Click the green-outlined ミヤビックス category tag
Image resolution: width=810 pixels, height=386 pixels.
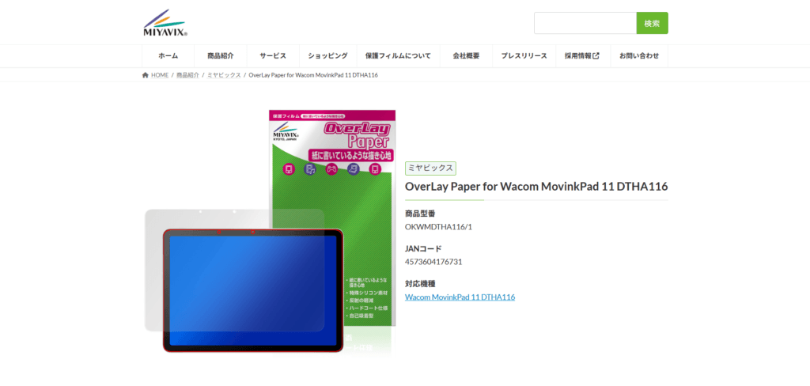tap(430, 168)
